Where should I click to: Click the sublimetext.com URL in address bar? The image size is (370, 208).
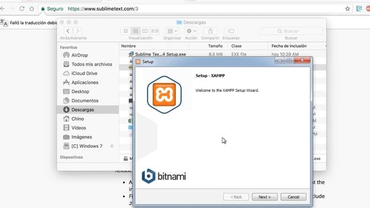(103, 9)
